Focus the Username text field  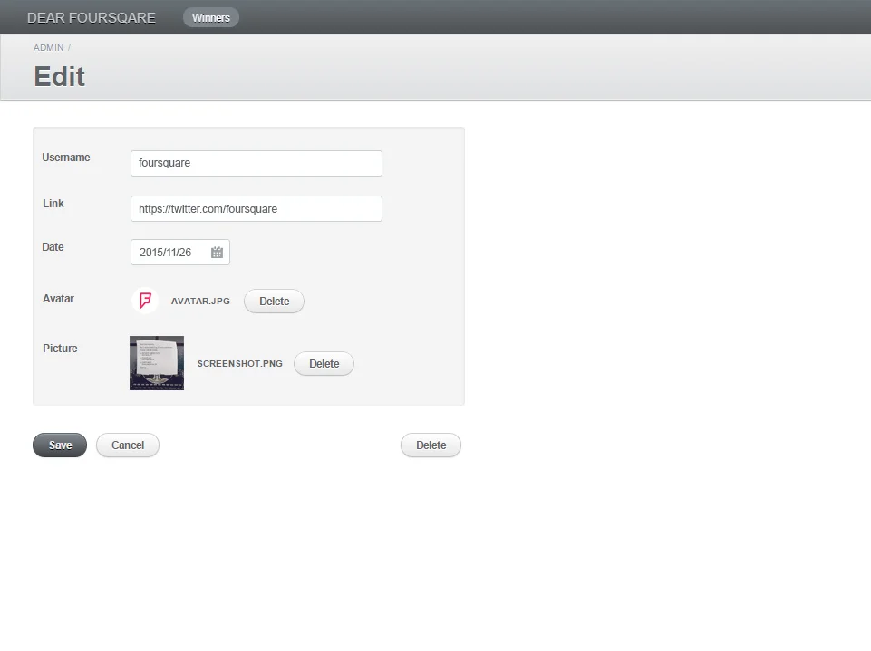click(x=256, y=163)
